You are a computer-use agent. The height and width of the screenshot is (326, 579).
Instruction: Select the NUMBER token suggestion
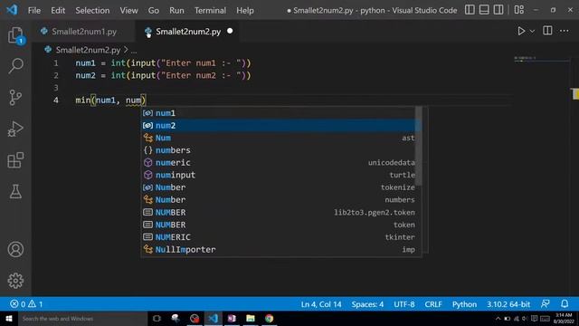[279, 225]
